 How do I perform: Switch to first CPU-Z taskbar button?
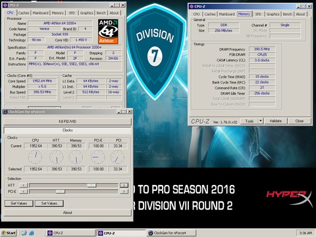[70, 233]
